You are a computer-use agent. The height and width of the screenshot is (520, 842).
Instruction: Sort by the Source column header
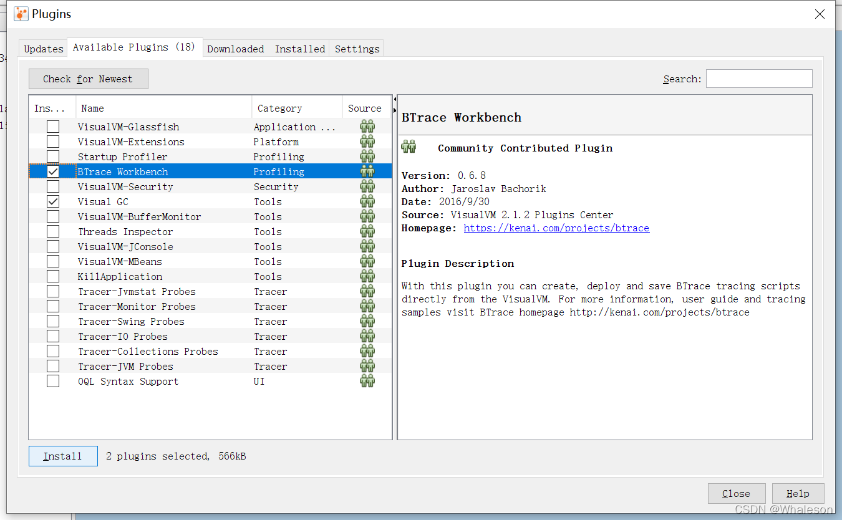coord(367,108)
